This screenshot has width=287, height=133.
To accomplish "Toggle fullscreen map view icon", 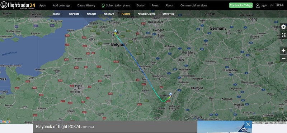I will click(x=283, y=35).
